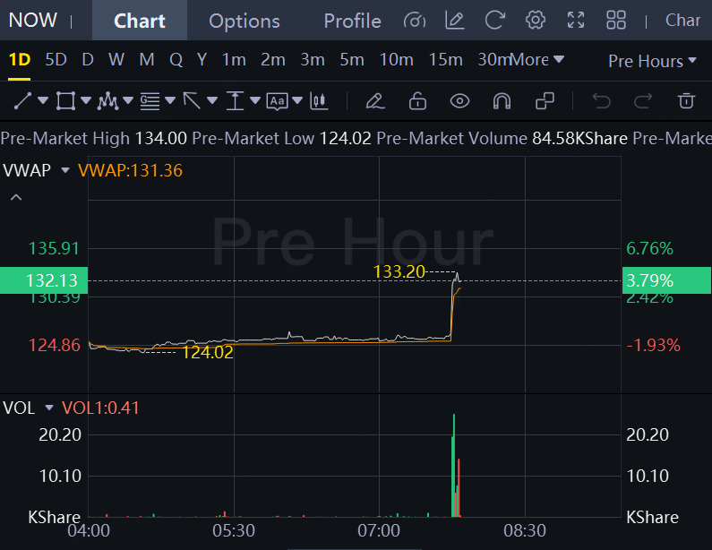Select the M monthly timeframe

(147, 59)
